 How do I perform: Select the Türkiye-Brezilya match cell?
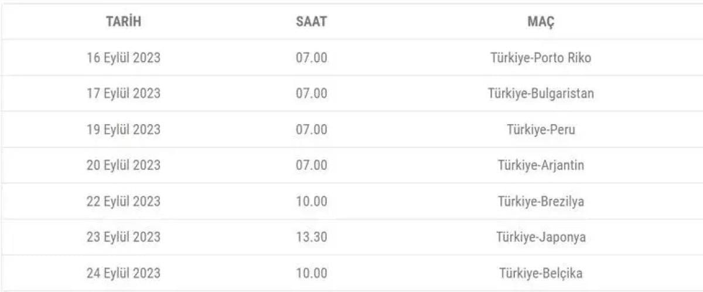coord(541,201)
